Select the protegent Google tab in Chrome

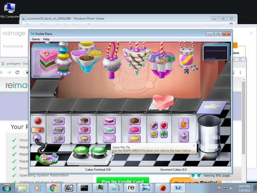(x=14, y=64)
